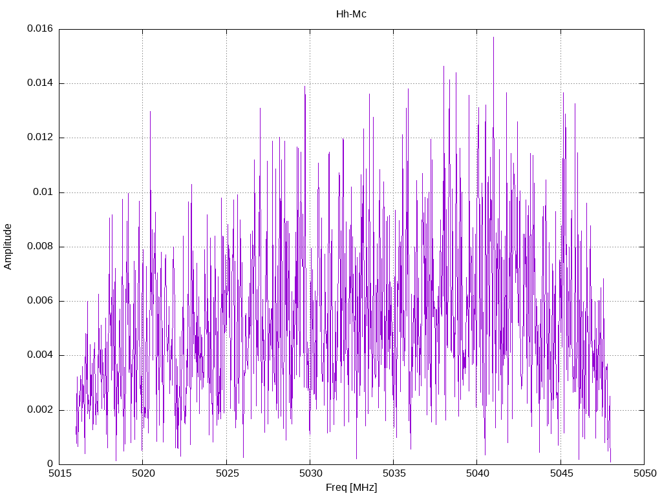The height and width of the screenshot is (496, 662).
Task: Click the y-axis value 0.004
Action: pos(40,355)
